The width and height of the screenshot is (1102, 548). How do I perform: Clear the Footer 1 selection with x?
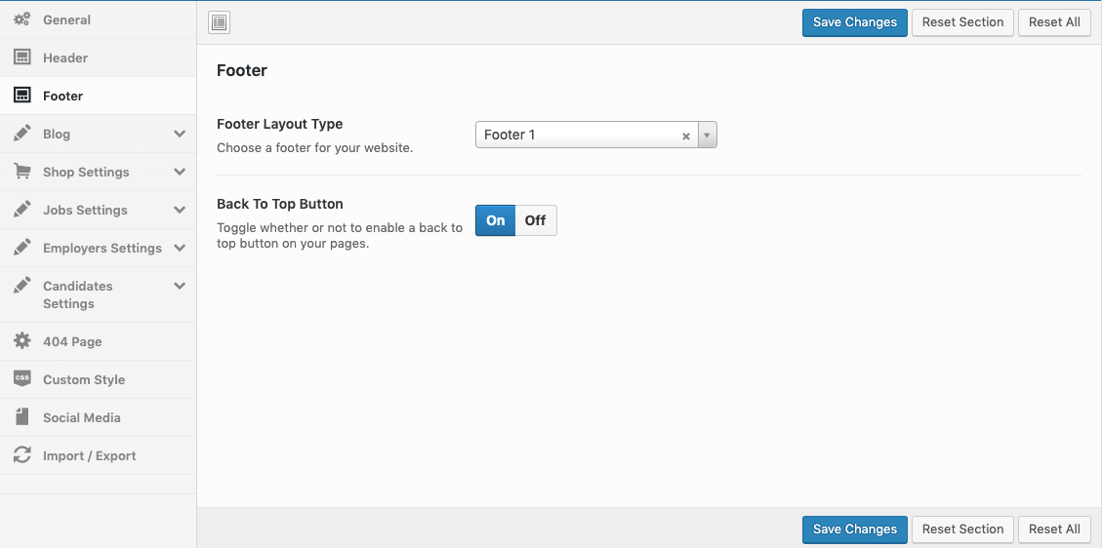tap(686, 136)
